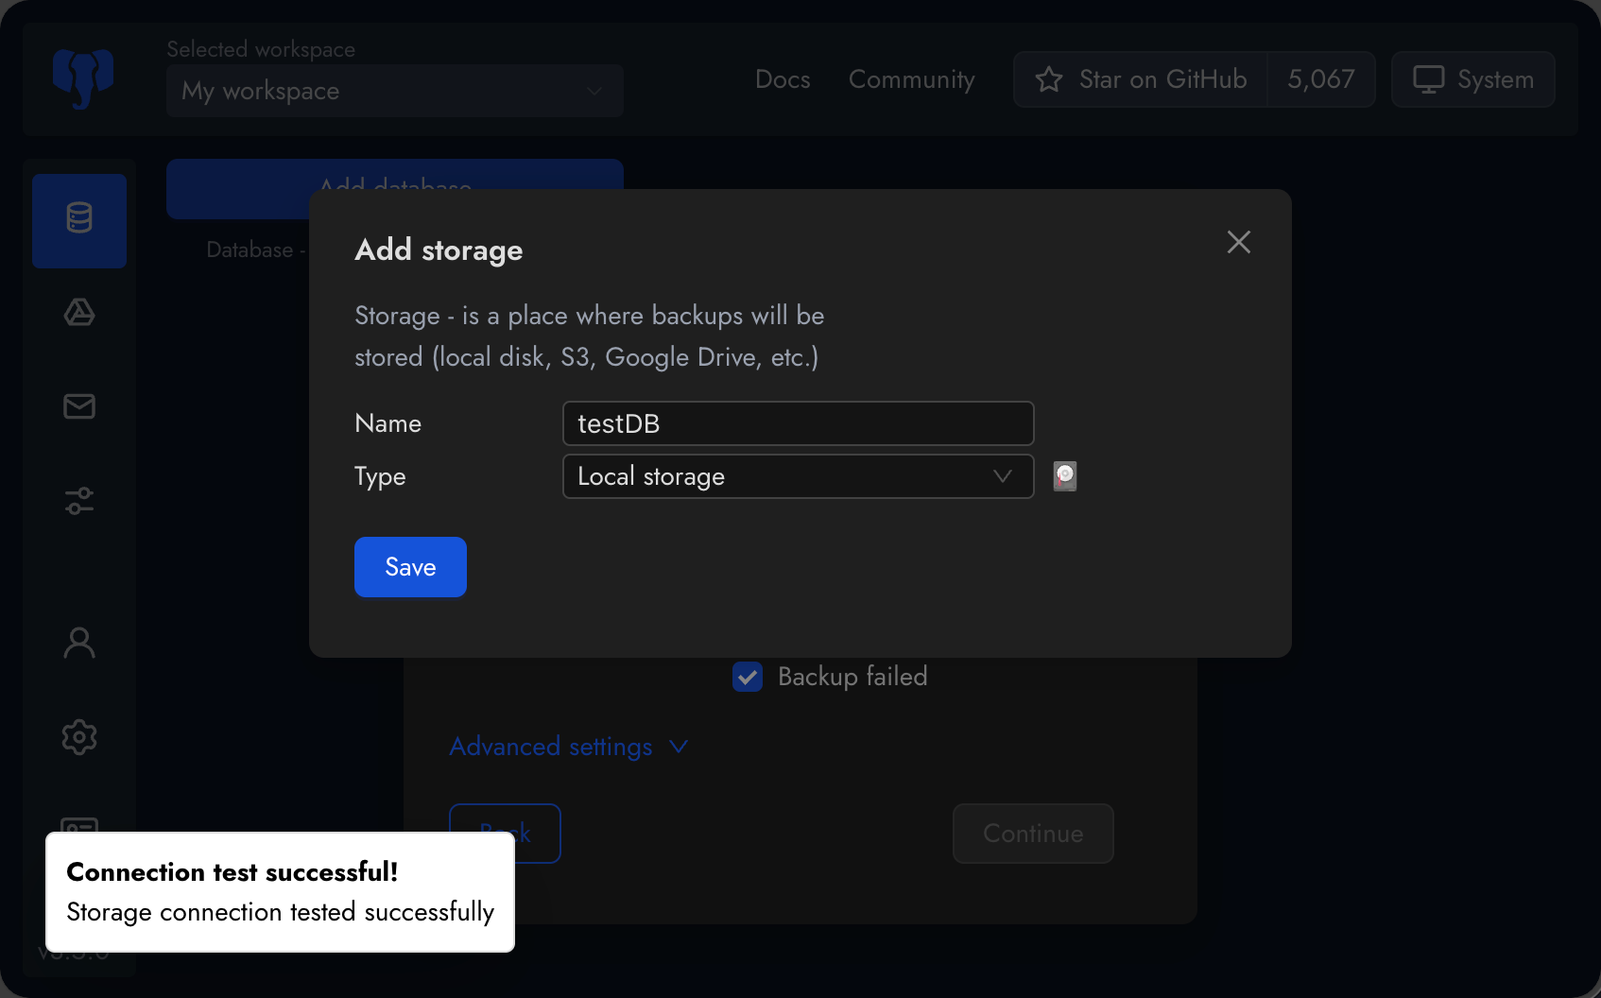Screen dimensions: 1601x998
Task: Open the sliders settings icon in sidebar
Action: [x=79, y=501]
